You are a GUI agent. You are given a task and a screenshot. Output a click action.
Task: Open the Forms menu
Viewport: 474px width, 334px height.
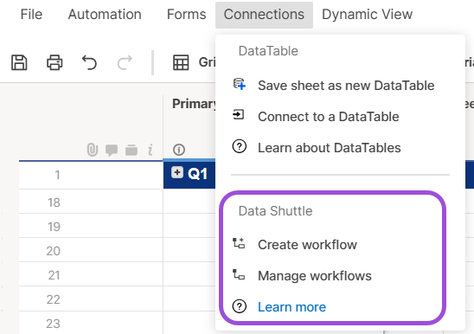coord(187,15)
